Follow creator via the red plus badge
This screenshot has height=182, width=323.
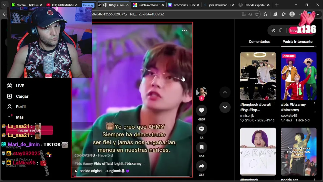tap(201, 98)
